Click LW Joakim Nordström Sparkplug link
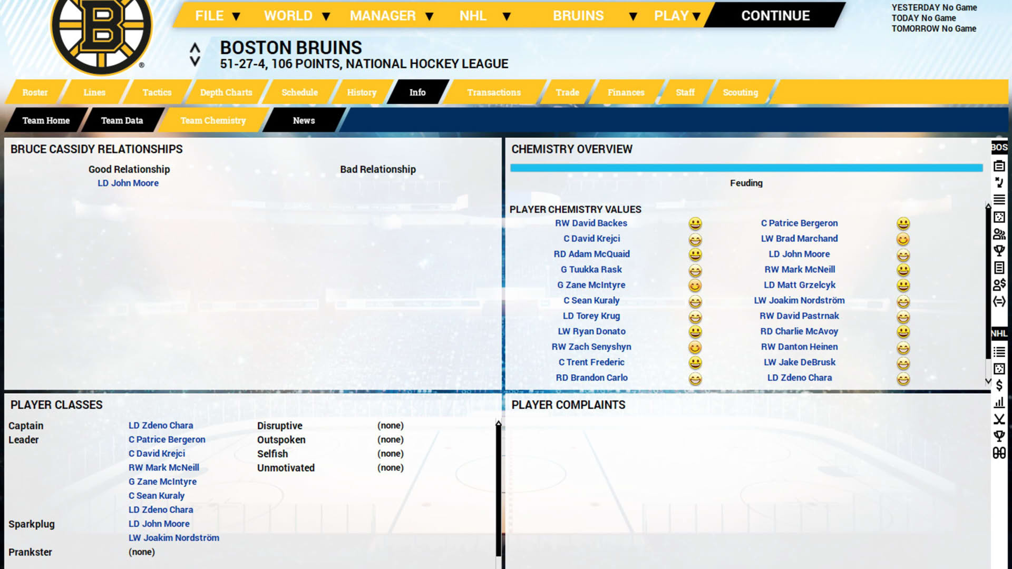The width and height of the screenshot is (1012, 569). (174, 538)
